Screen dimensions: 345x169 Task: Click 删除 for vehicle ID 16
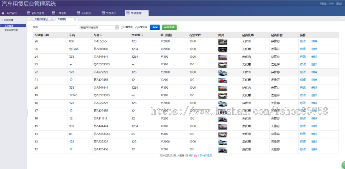[314, 119]
